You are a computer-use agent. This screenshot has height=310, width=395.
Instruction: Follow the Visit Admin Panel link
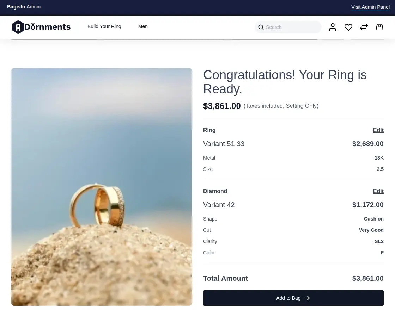pyautogui.click(x=370, y=7)
